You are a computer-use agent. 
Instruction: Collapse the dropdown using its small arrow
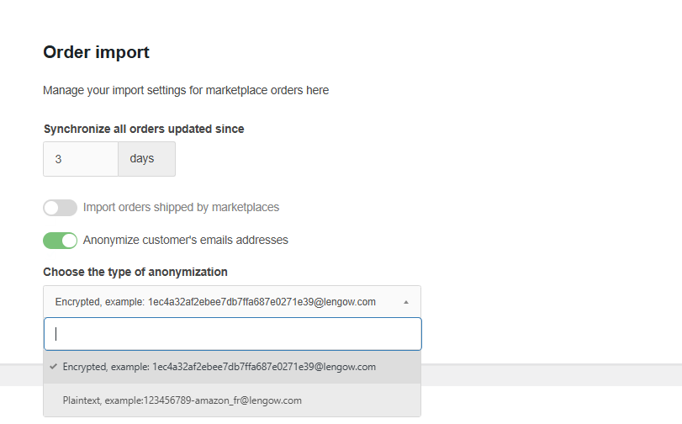click(406, 301)
